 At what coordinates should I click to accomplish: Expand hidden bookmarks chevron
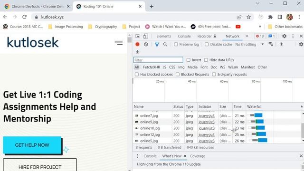260,27
